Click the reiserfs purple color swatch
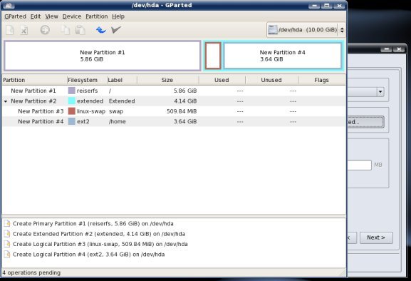The image size is (411, 281). tap(71, 91)
